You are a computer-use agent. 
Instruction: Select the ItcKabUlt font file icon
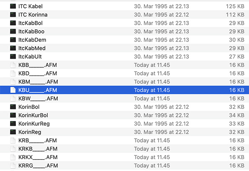[x=13, y=57]
